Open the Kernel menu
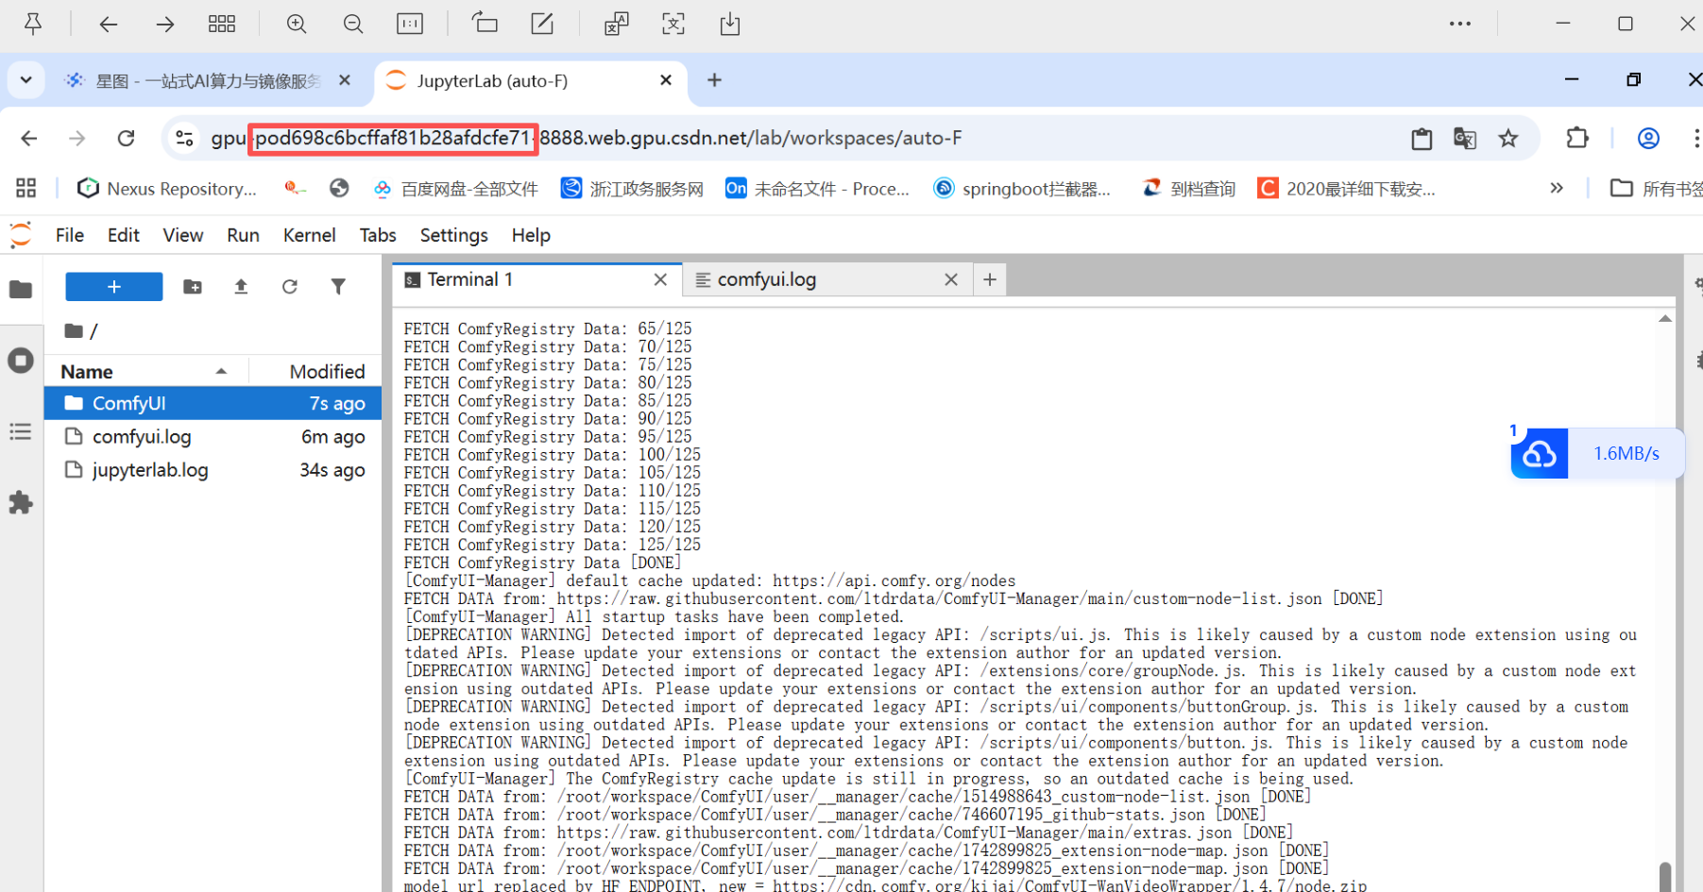1703x892 pixels. (x=309, y=235)
